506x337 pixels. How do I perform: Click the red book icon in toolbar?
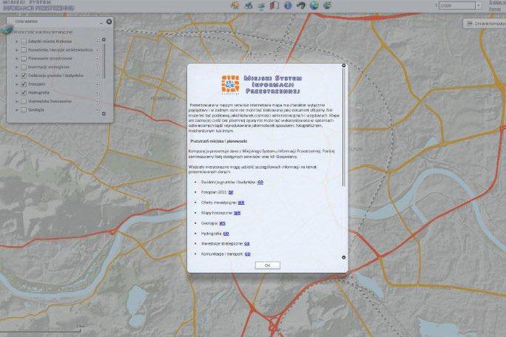(x=274, y=6)
